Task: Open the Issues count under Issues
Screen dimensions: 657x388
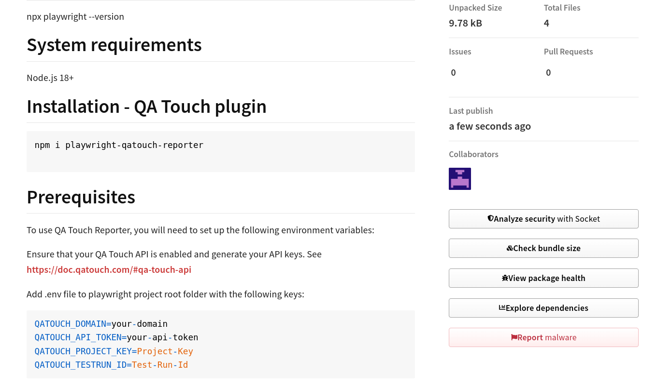Action: coord(453,73)
